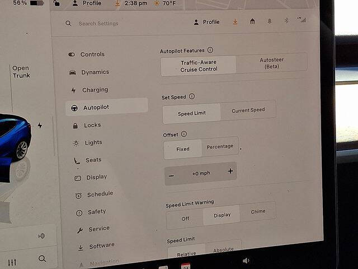Increase speed offset with plus button
Image resolution: width=358 pixels, height=269 pixels.
coord(230,171)
